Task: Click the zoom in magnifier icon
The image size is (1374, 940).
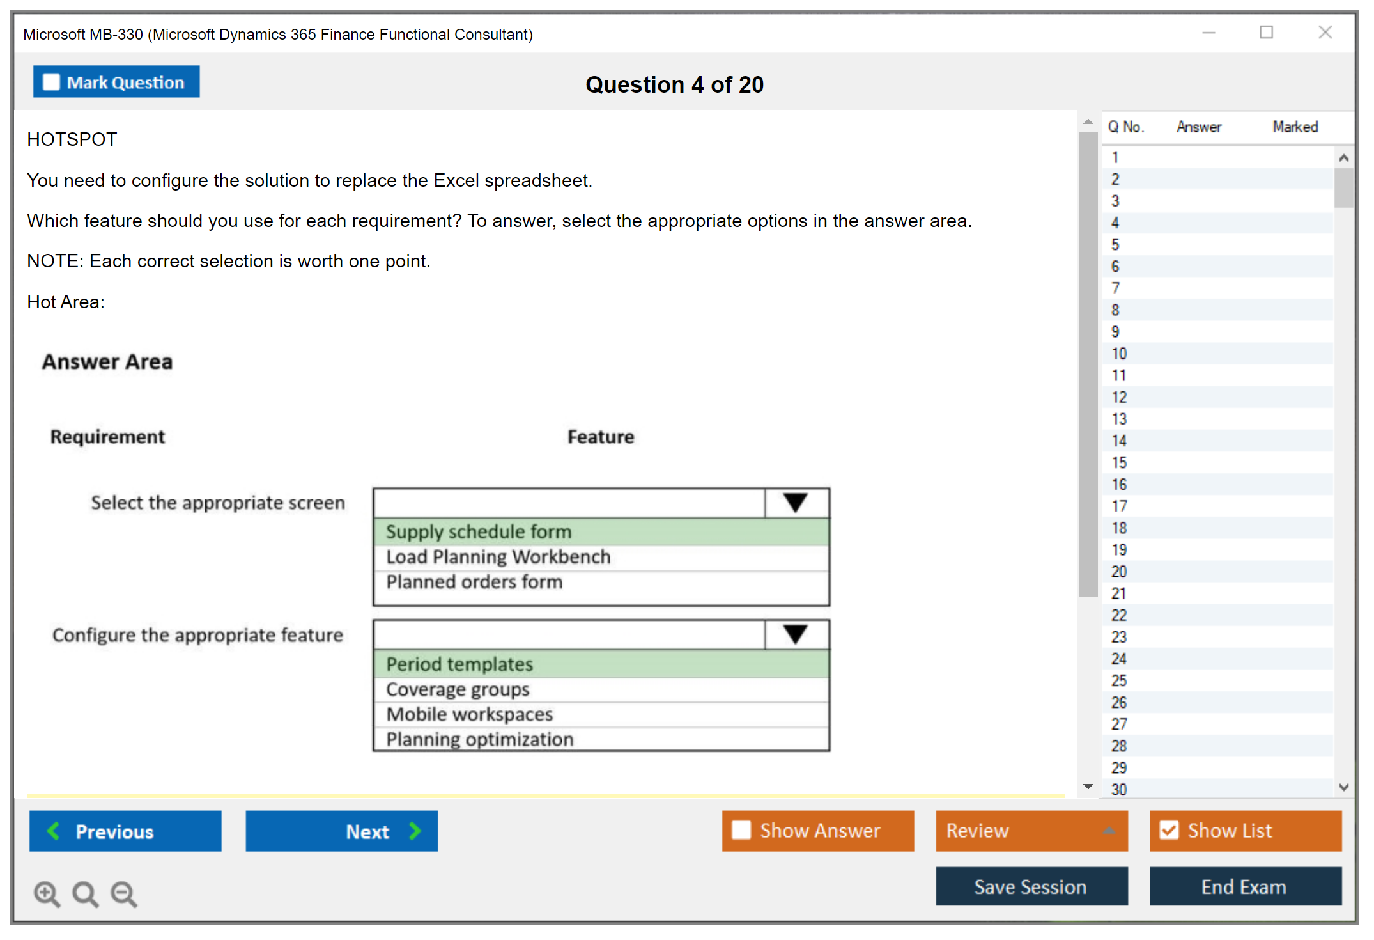Action: point(47,893)
